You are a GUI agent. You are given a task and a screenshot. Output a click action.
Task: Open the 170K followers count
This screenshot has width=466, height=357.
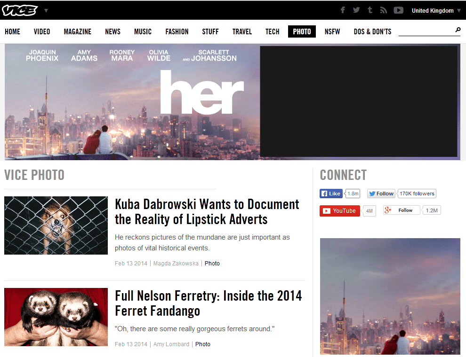(417, 194)
